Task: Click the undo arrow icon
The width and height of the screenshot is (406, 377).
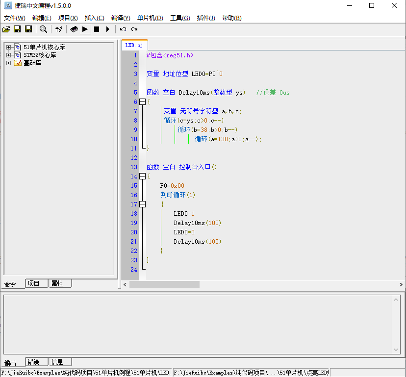Action: (x=123, y=29)
